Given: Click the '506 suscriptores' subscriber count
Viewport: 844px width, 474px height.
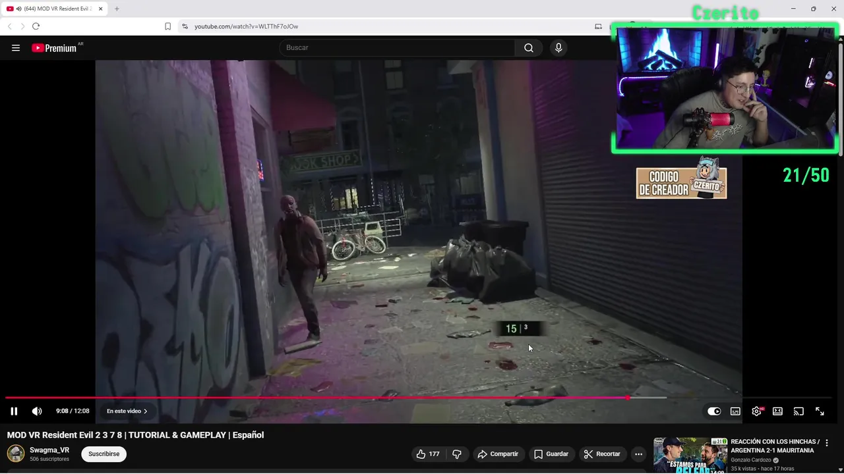Looking at the screenshot, I should click(x=49, y=459).
